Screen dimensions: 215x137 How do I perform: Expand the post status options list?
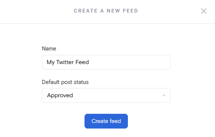(x=106, y=95)
